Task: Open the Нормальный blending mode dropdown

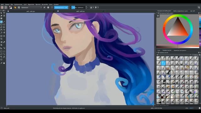Action: (31, 8)
